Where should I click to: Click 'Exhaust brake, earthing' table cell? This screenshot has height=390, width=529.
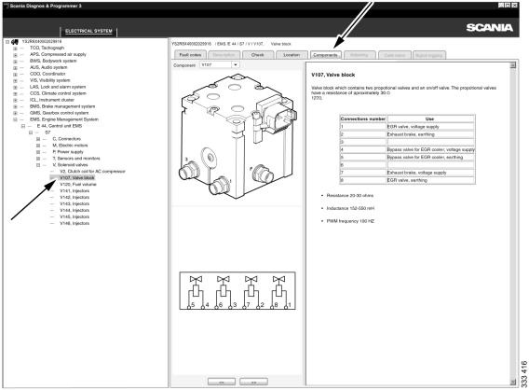[x=431, y=134]
